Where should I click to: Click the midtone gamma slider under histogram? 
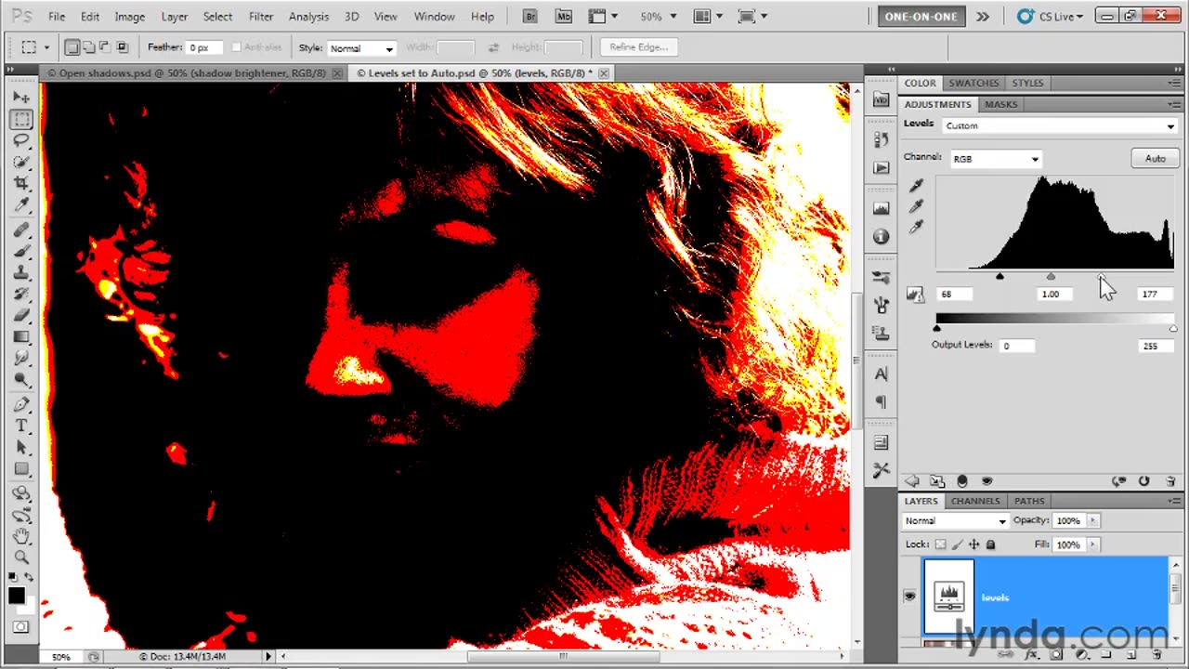[x=1051, y=277]
